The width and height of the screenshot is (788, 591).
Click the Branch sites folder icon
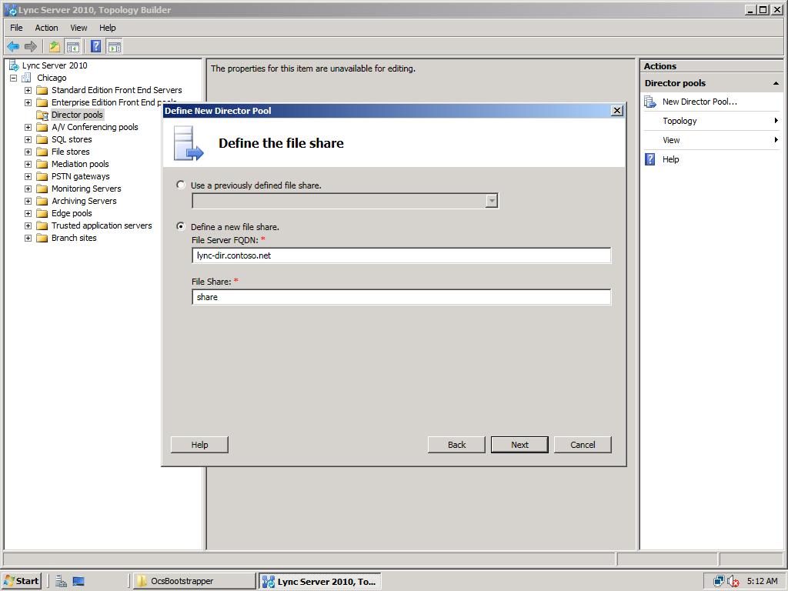pos(43,239)
